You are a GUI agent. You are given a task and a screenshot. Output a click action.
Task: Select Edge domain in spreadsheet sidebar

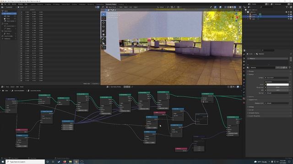[x=9, y=16]
